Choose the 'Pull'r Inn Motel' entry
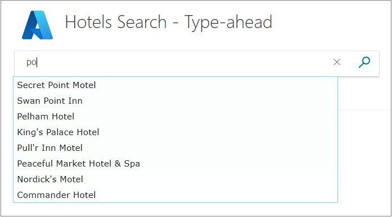Screen dimensions: 392x217 pyautogui.click(x=175, y=148)
